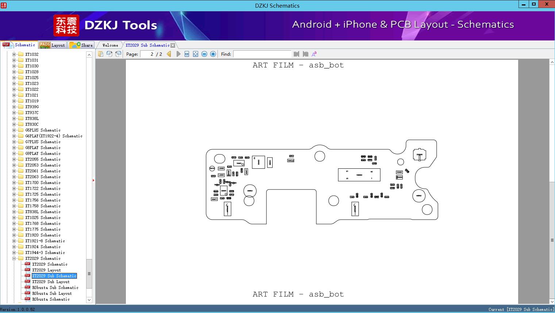Select the XT2029 Sub Schematic document tab
Image resolution: width=555 pixels, height=313 pixels.
tap(147, 45)
